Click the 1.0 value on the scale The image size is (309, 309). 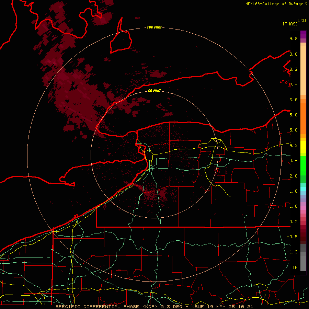[294, 206]
